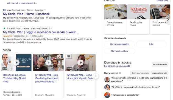The image size is (173, 100).
Task: Click the first reviewer's avatar photo
Action: 107,80
